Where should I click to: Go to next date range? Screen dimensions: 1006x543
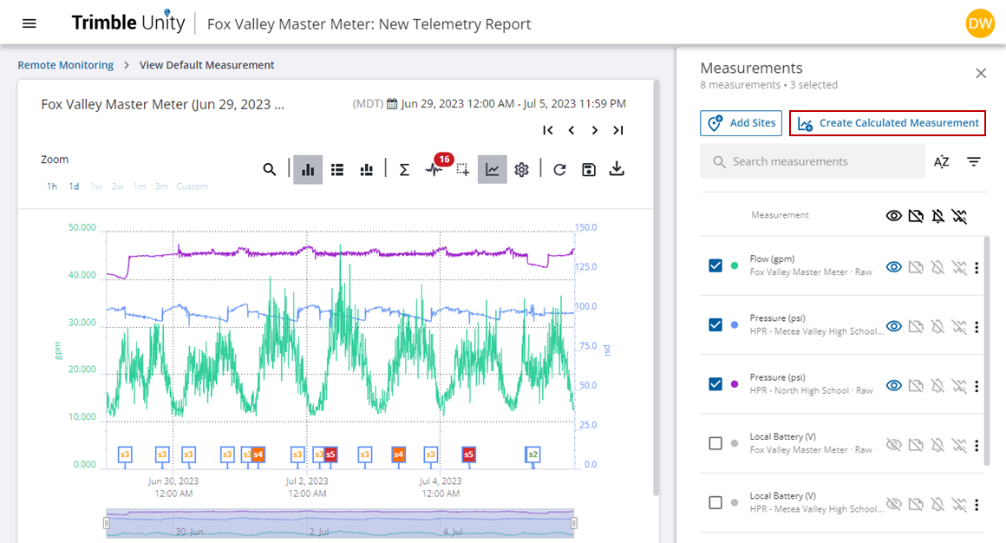point(595,130)
